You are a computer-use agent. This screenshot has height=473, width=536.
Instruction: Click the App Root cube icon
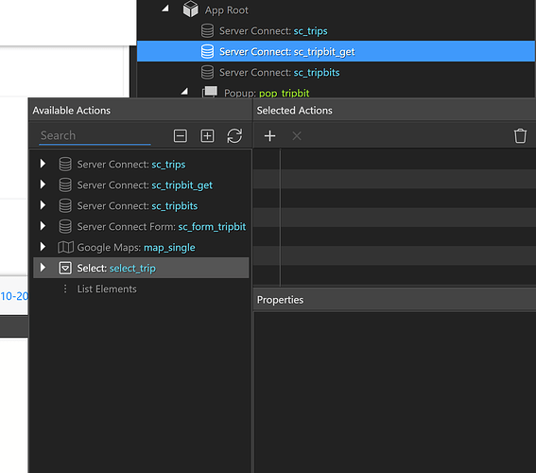190,9
